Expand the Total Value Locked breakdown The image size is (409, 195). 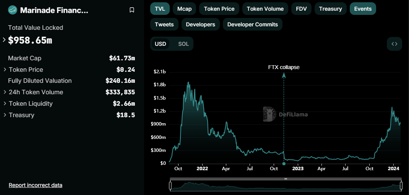[x=4, y=40]
